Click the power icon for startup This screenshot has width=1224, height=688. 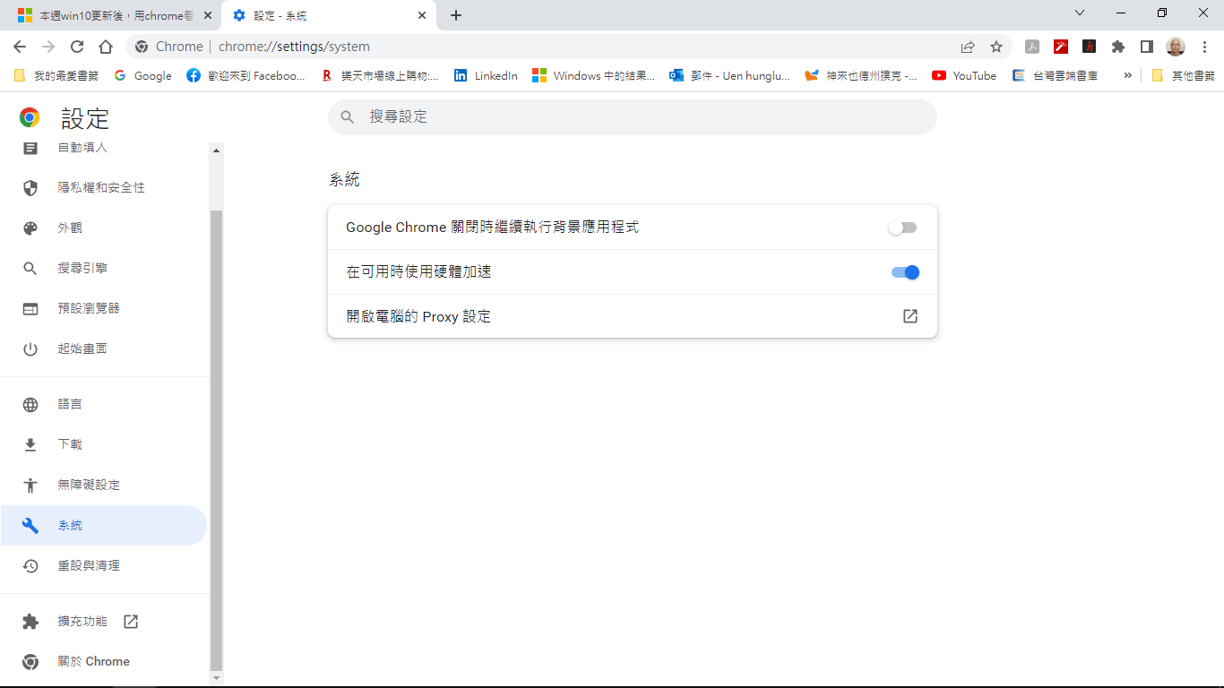click(x=30, y=348)
